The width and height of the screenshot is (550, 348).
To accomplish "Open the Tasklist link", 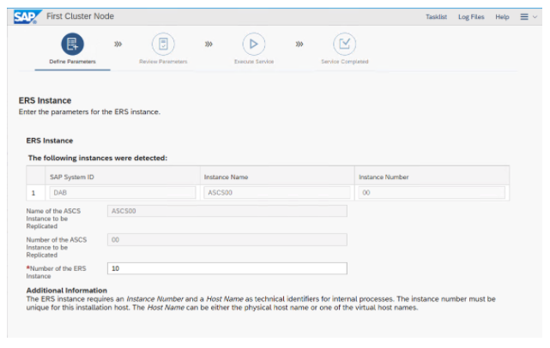I will coord(437,17).
